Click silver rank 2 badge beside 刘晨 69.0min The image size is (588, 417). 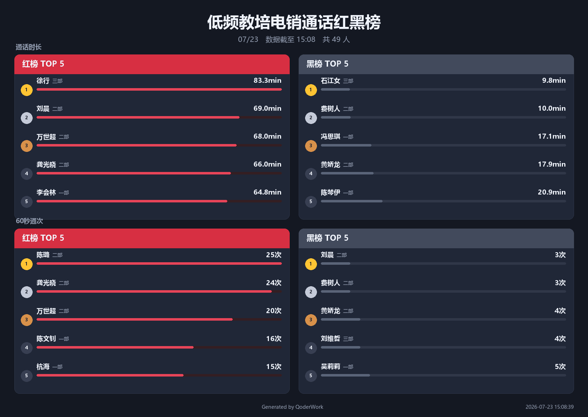pyautogui.click(x=27, y=118)
